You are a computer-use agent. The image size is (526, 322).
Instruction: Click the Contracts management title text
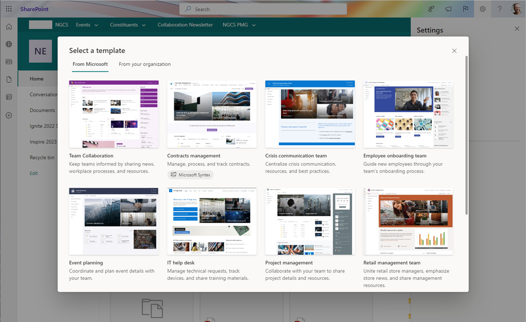(x=194, y=155)
